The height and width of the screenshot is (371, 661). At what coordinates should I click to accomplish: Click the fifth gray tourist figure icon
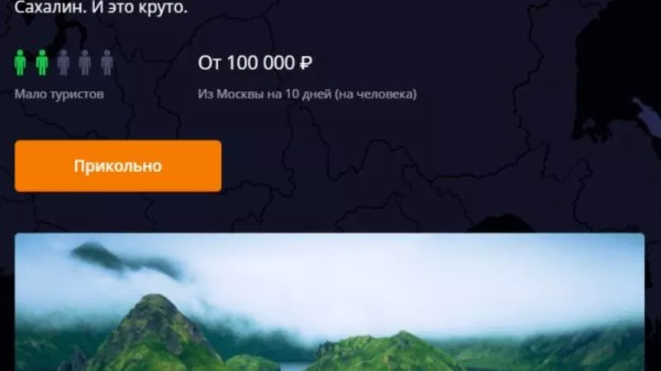coord(107,63)
